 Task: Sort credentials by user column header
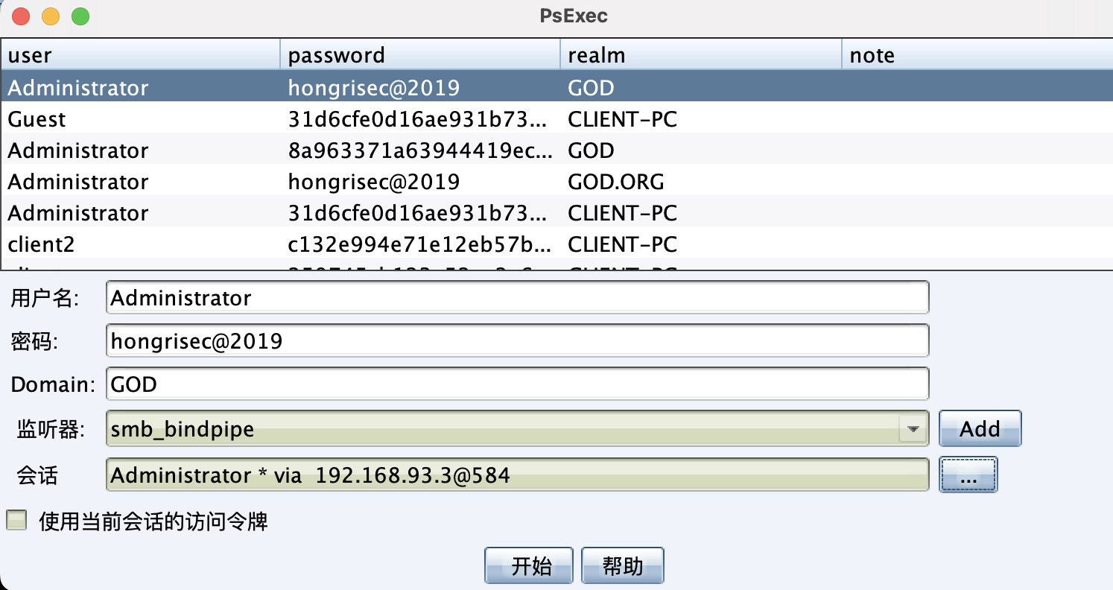140,55
